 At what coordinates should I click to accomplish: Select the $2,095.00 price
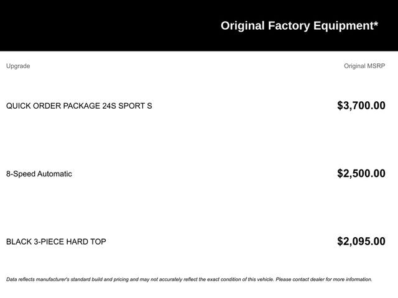(361, 242)
